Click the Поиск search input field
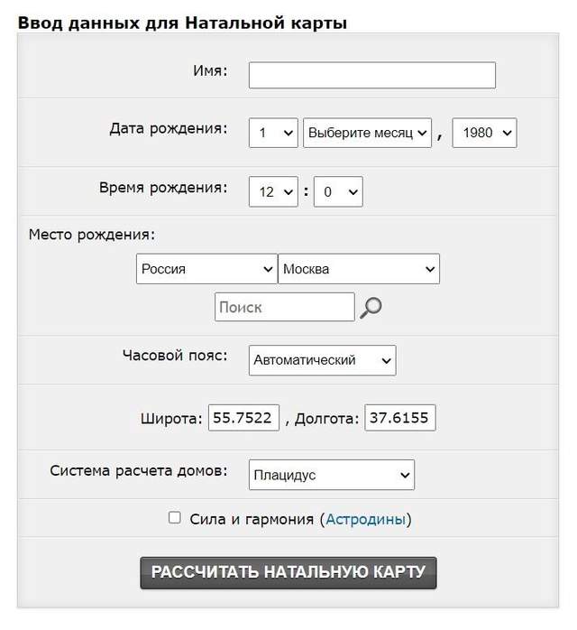577x630 pixels. [284, 307]
